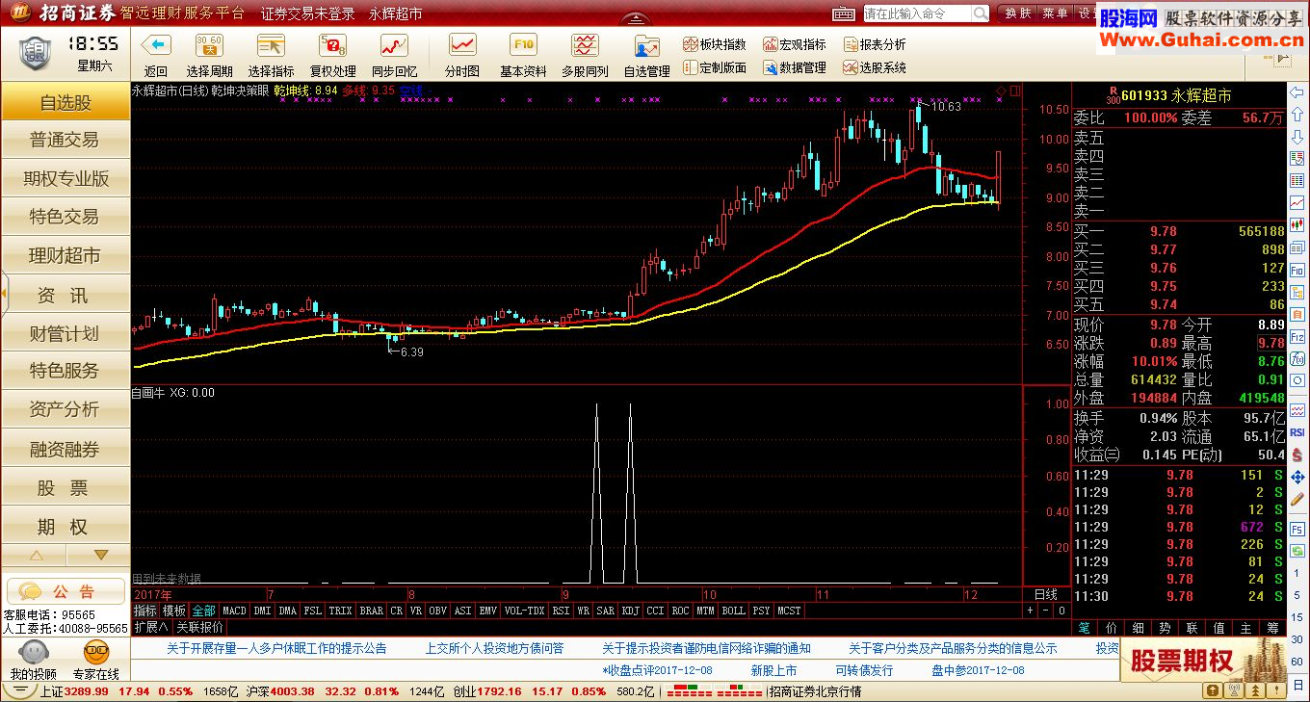Open link 新股上市
Image resolution: width=1310 pixels, height=702 pixels.
pyautogui.click(x=773, y=670)
